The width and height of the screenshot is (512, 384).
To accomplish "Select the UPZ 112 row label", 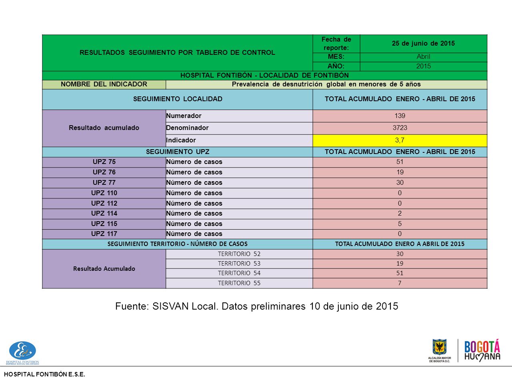I will (x=104, y=204).
